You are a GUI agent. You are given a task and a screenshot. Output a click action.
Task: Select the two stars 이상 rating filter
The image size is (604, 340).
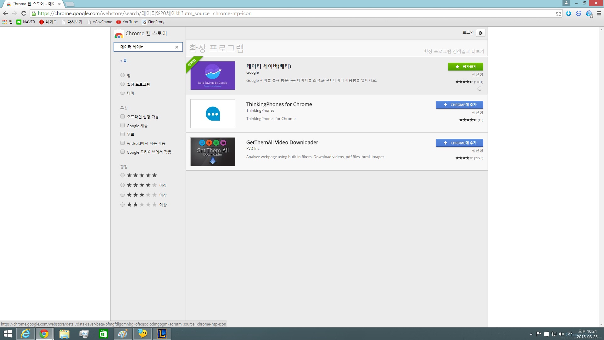(x=122, y=205)
